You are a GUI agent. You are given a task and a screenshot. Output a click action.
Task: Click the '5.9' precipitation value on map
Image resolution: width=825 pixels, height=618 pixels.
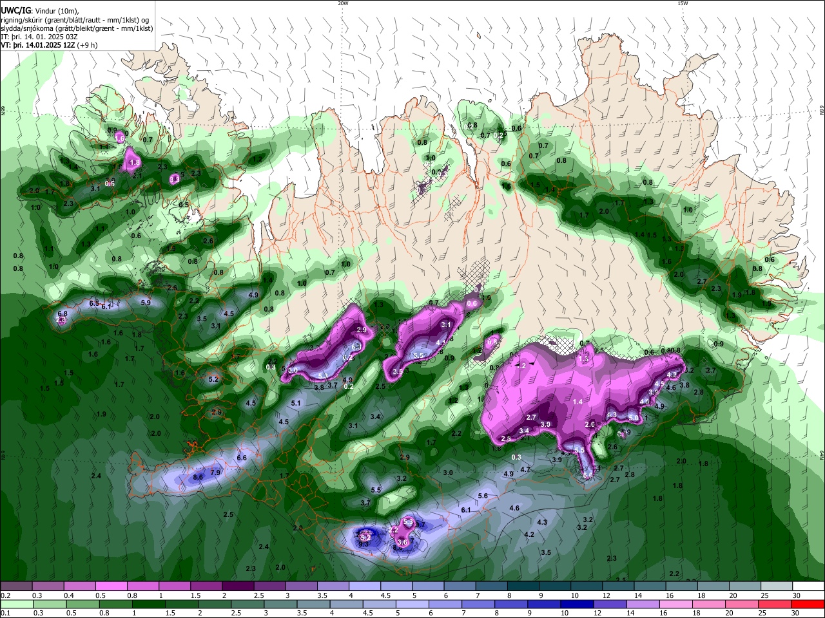146,303
